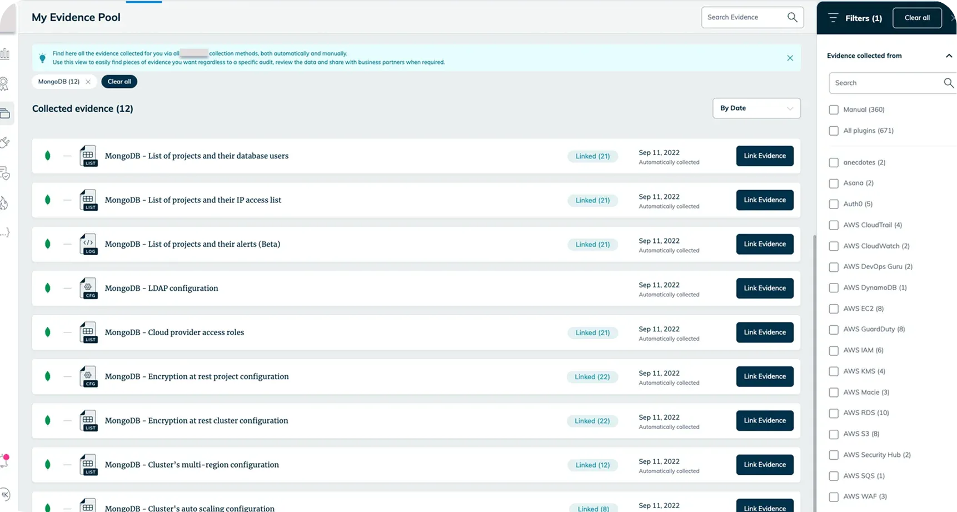The height and width of the screenshot is (512, 957).
Task: Click the filter lines icon beside Filters
Action: click(x=833, y=18)
